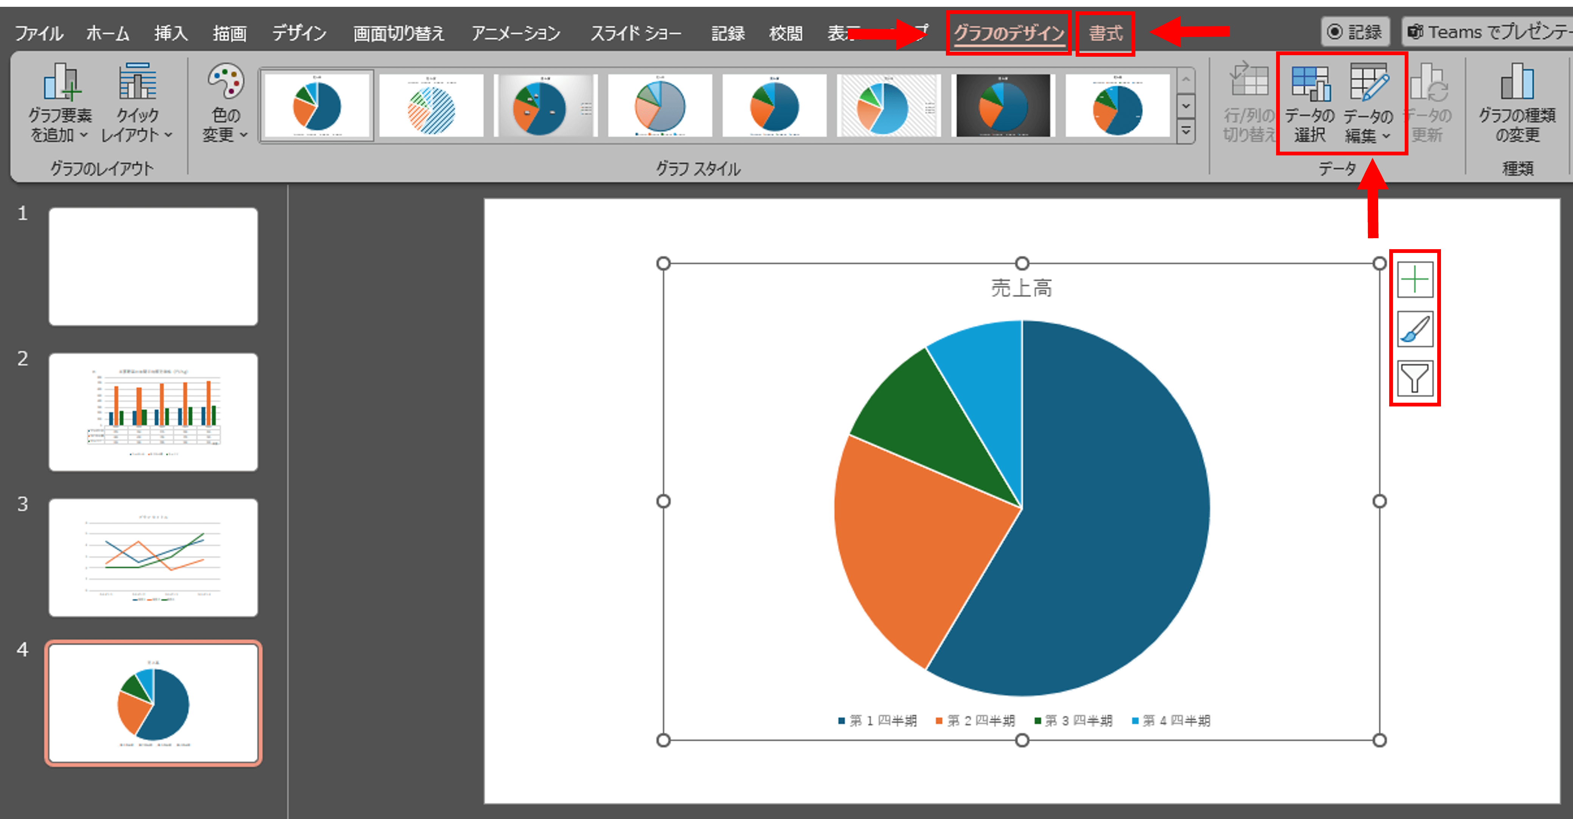
Task: Select the dark background pie chart style
Action: [1003, 105]
